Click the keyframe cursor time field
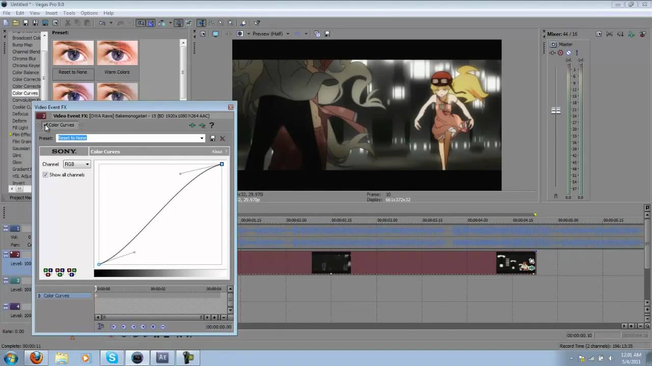652x366 pixels. pos(219,327)
